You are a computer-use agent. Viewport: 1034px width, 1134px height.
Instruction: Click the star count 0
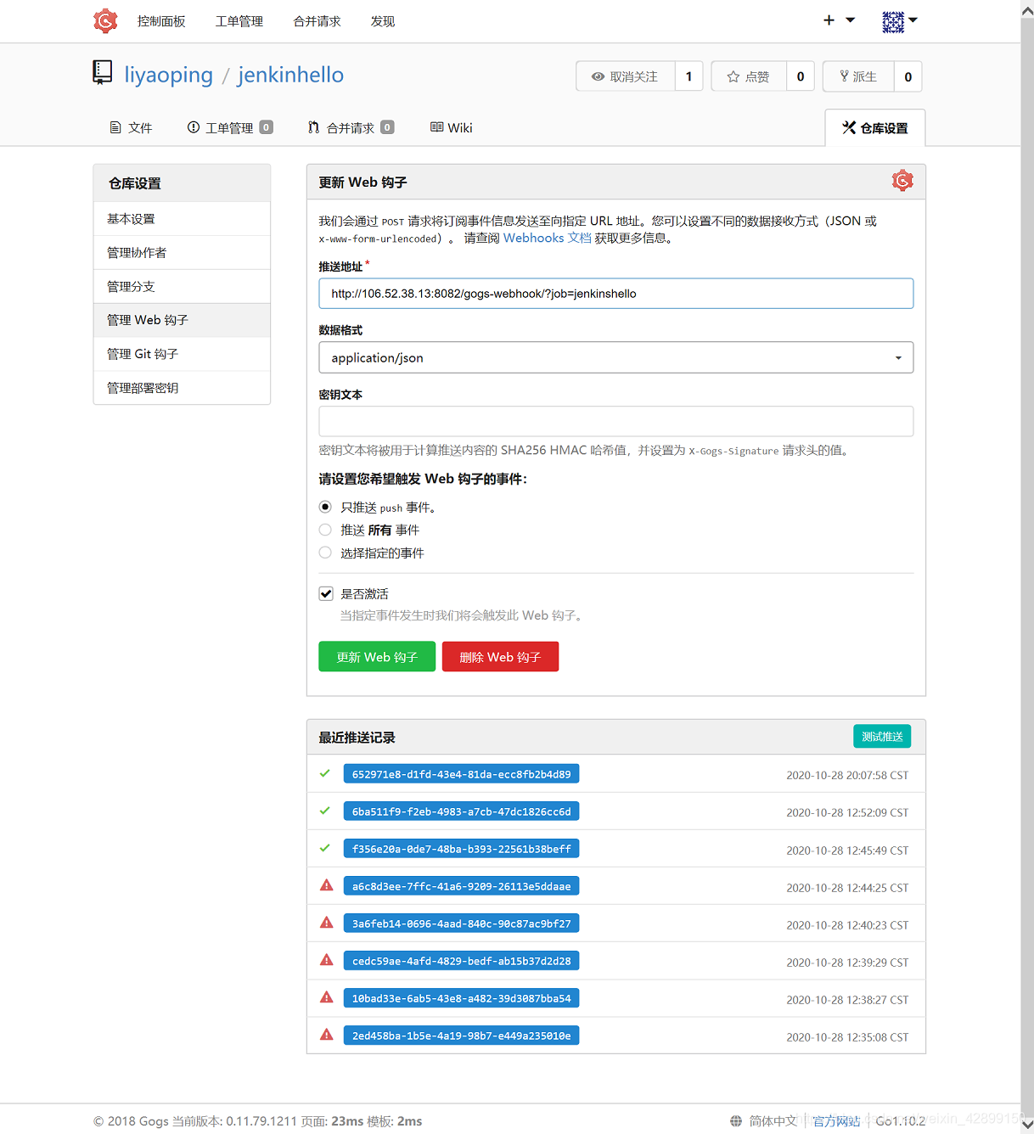click(x=801, y=76)
